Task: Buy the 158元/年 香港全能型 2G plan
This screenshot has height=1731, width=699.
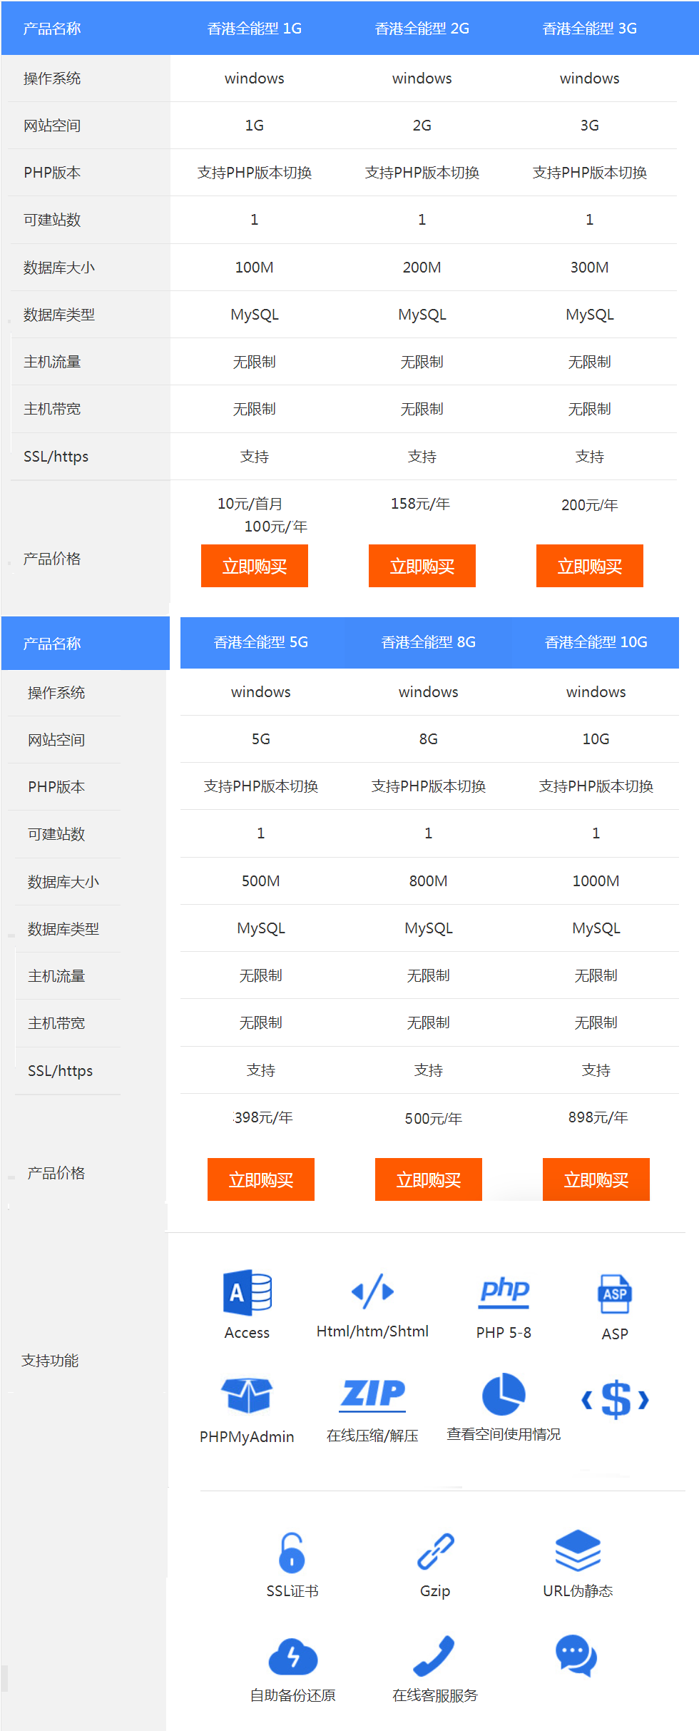Action: [422, 566]
